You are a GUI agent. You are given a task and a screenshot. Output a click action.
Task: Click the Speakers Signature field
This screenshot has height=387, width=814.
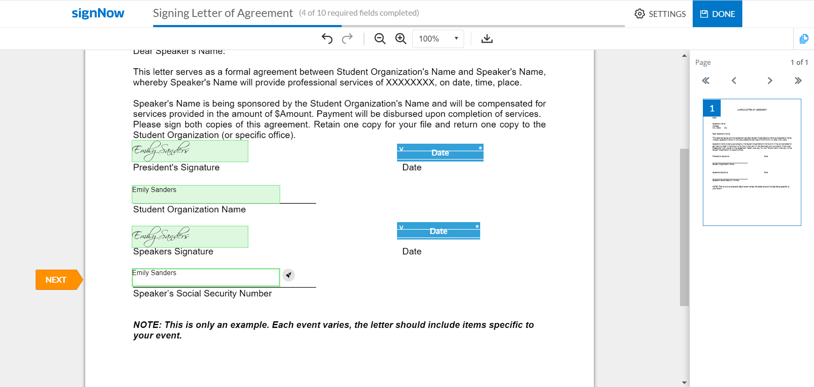(x=190, y=237)
